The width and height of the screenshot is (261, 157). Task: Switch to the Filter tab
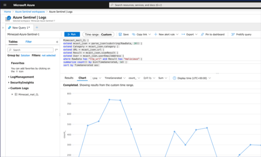(x=28, y=42)
